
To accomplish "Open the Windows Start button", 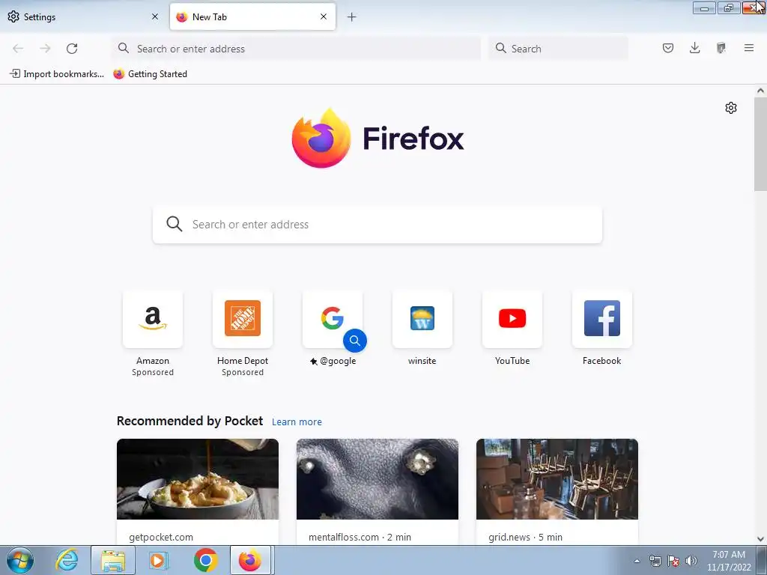I will click(20, 560).
